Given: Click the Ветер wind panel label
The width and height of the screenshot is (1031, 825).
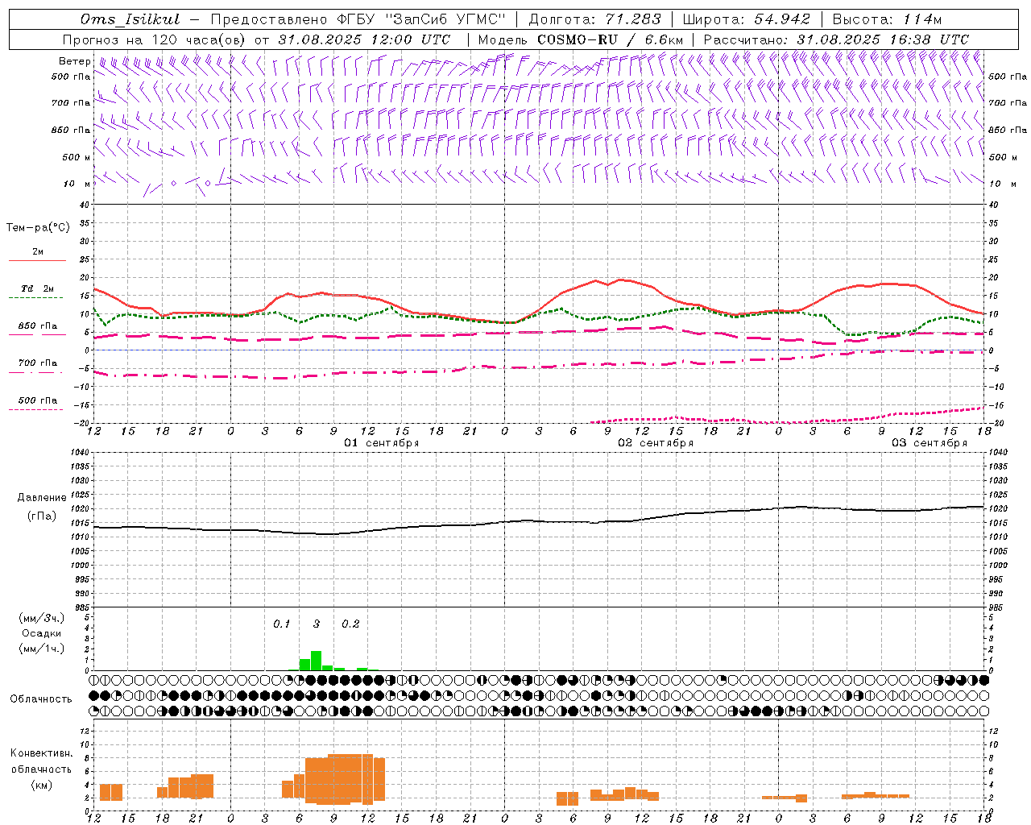Looking at the screenshot, I should [x=74, y=61].
